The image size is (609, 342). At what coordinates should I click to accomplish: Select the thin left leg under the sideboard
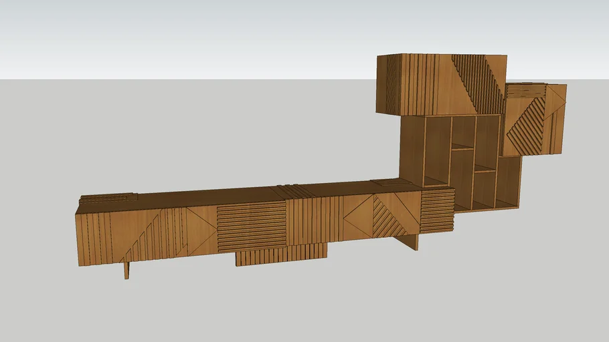tap(126, 270)
